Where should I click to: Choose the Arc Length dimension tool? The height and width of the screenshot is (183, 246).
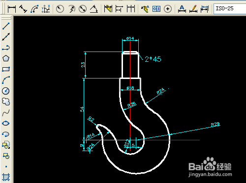pos(34,9)
